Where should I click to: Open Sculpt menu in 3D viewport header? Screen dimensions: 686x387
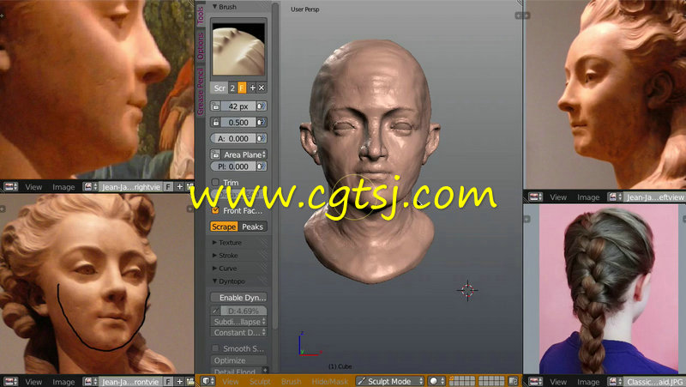coord(260,382)
